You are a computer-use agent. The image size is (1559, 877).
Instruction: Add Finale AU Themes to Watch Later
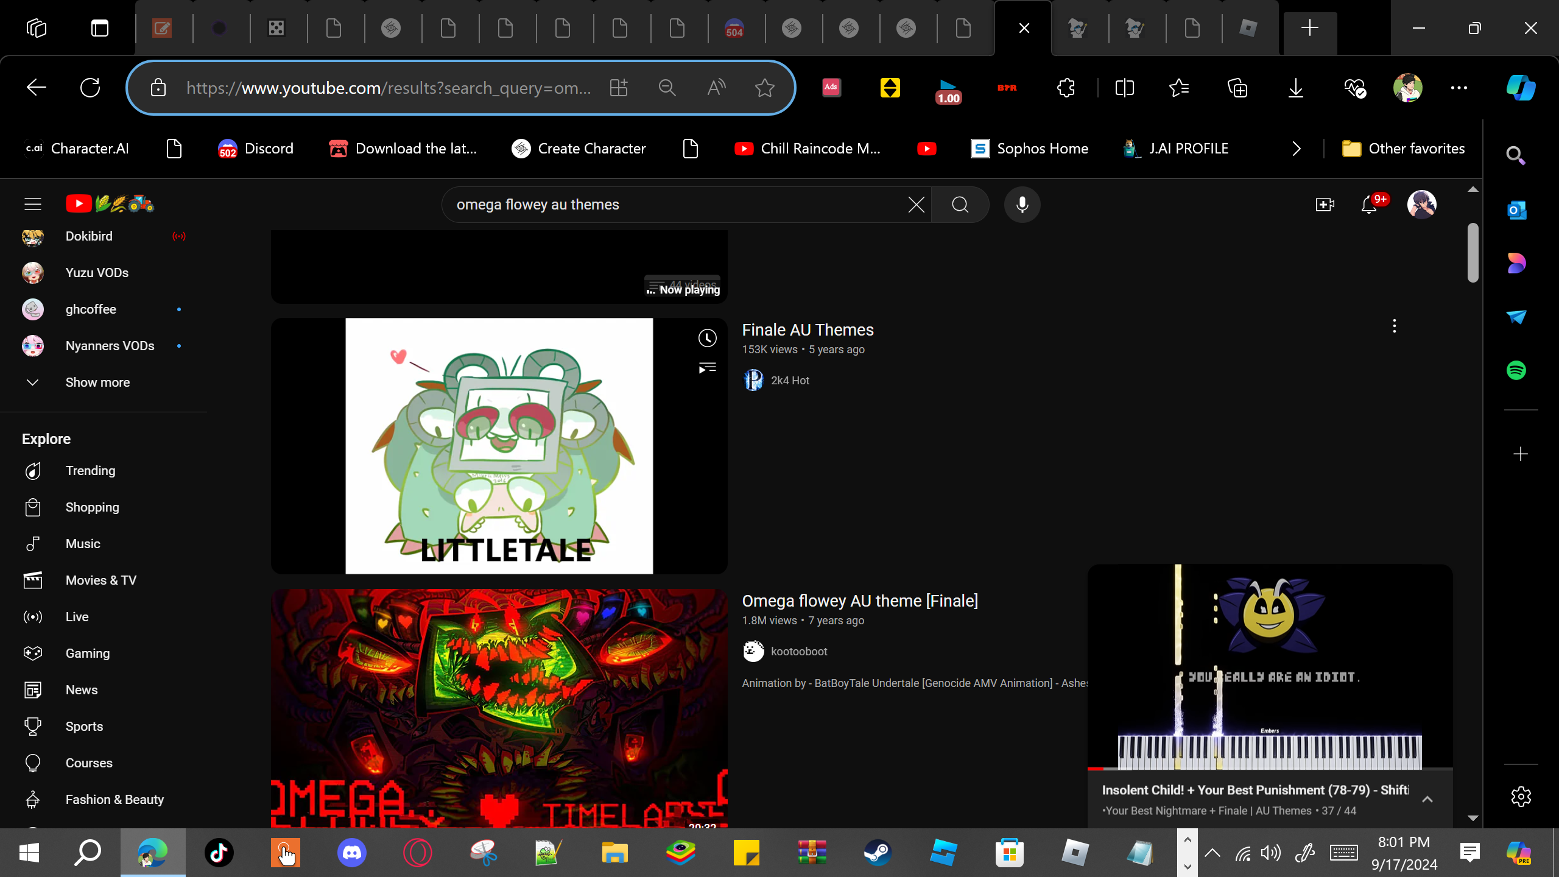[x=707, y=338]
